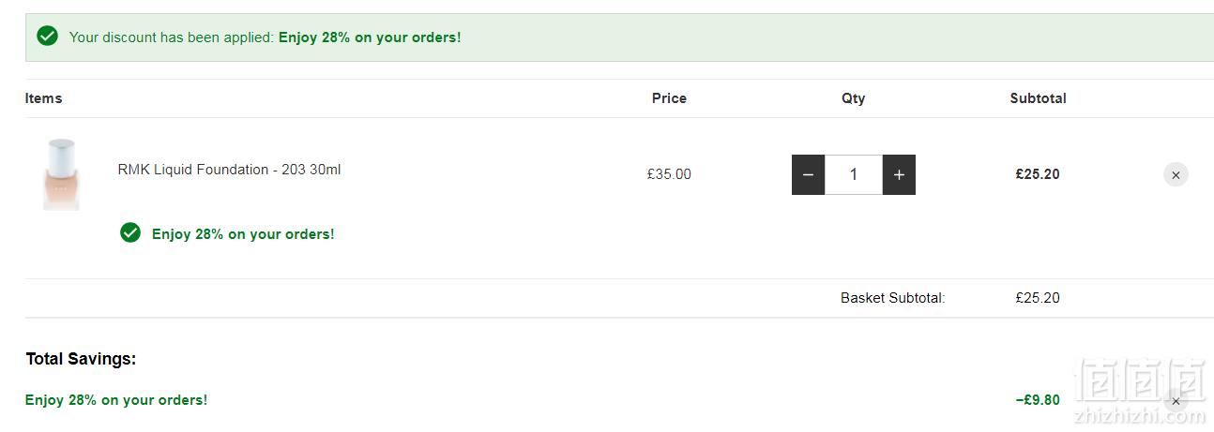Click Enjoy 28% text under Total Savings
The image size is (1214, 432).
(116, 400)
